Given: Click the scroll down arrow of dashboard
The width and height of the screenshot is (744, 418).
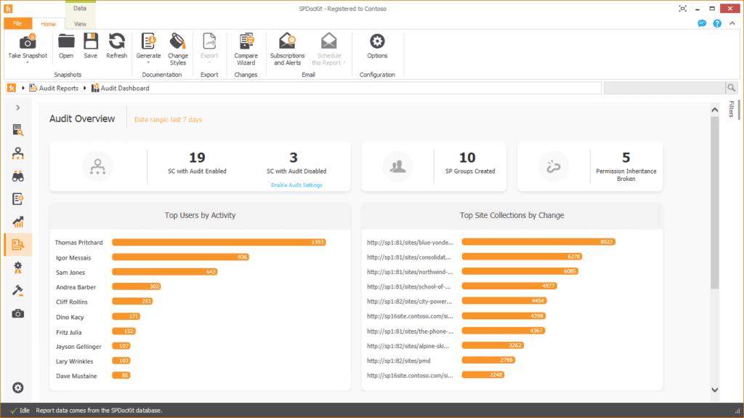Looking at the screenshot, I should click(715, 390).
